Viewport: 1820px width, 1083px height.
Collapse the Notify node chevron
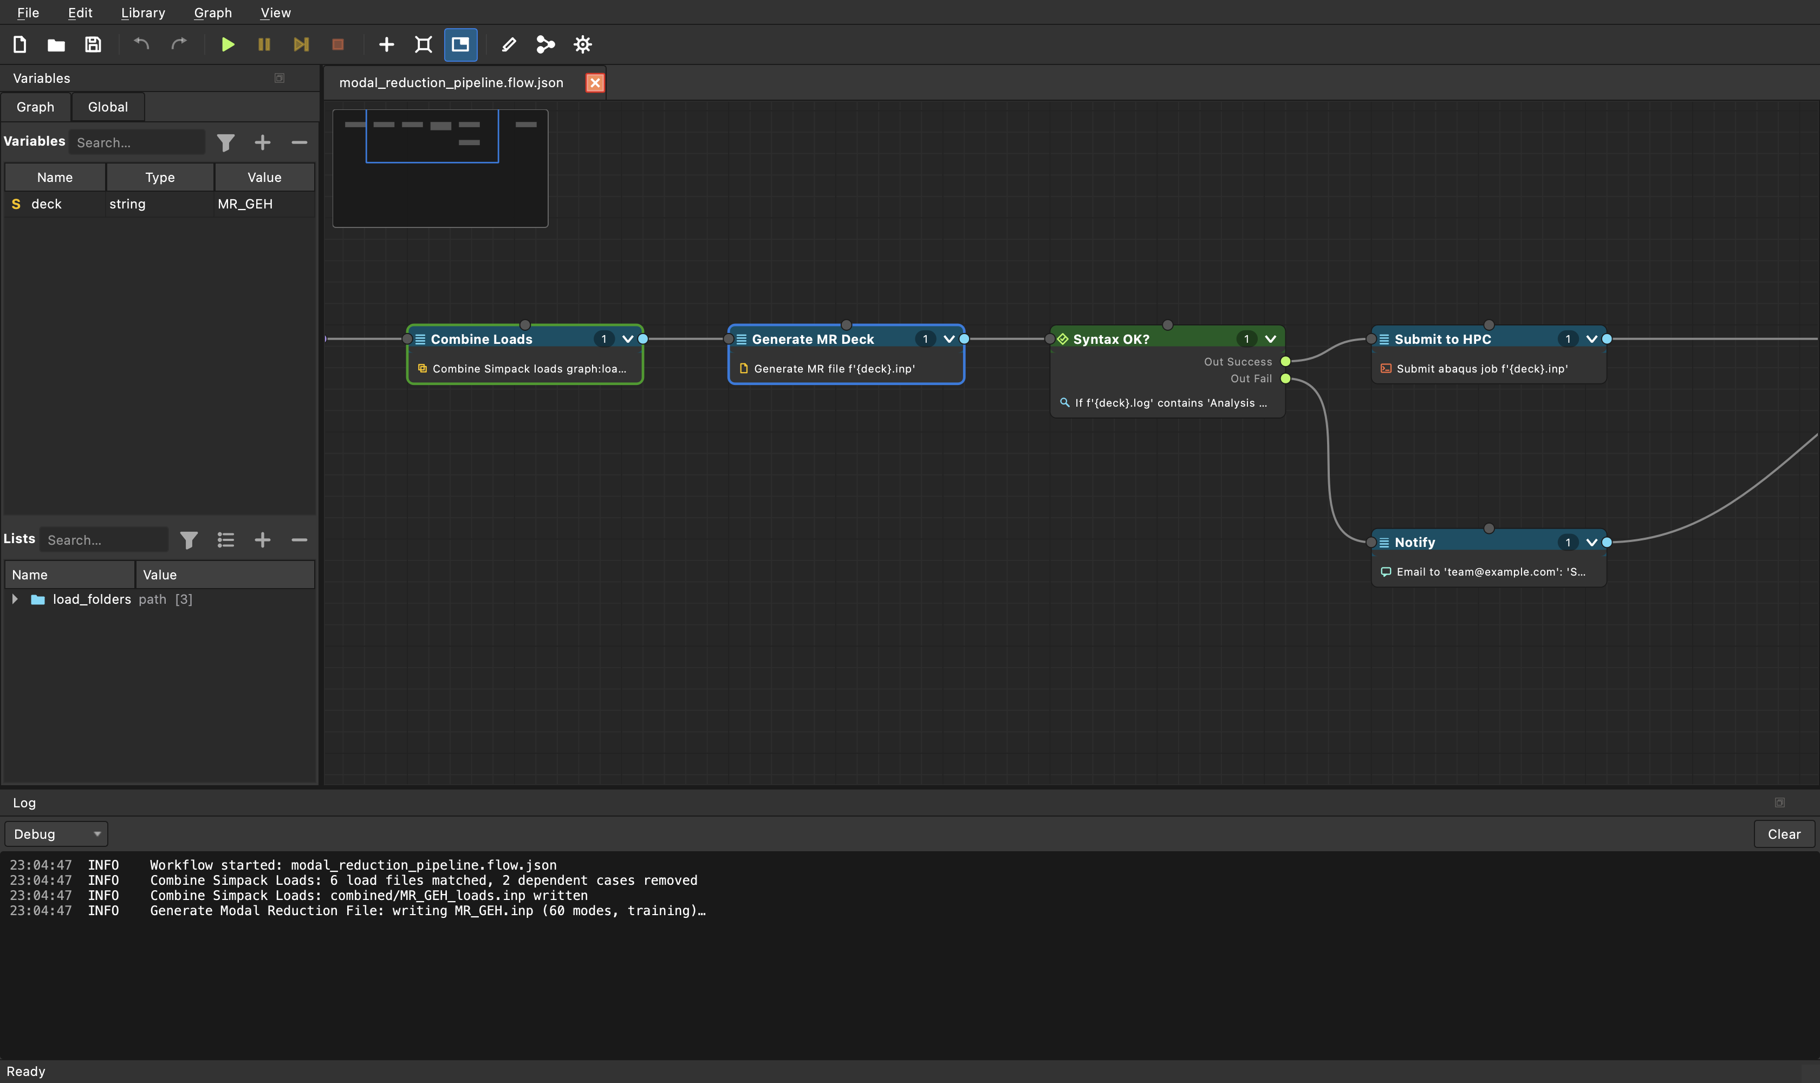1591,542
